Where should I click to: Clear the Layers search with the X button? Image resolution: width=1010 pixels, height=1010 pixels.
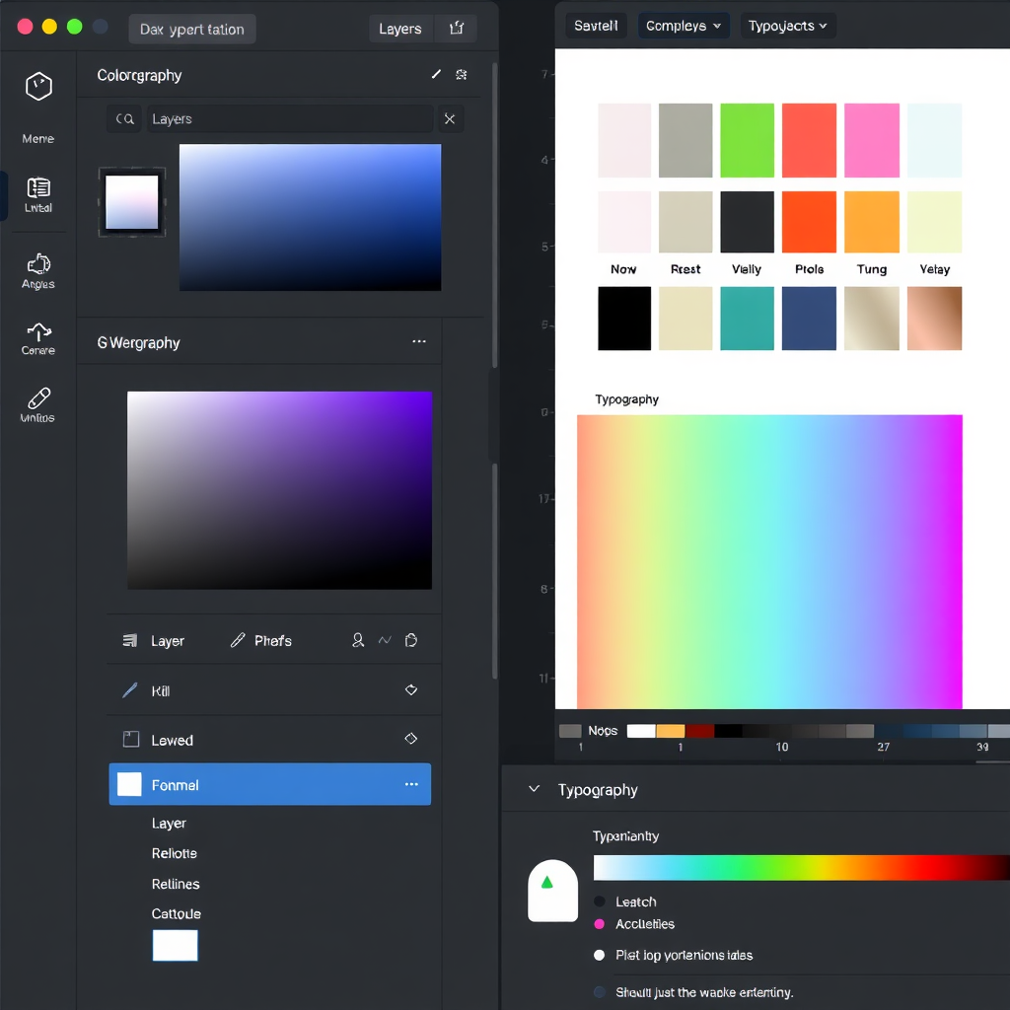(x=450, y=118)
